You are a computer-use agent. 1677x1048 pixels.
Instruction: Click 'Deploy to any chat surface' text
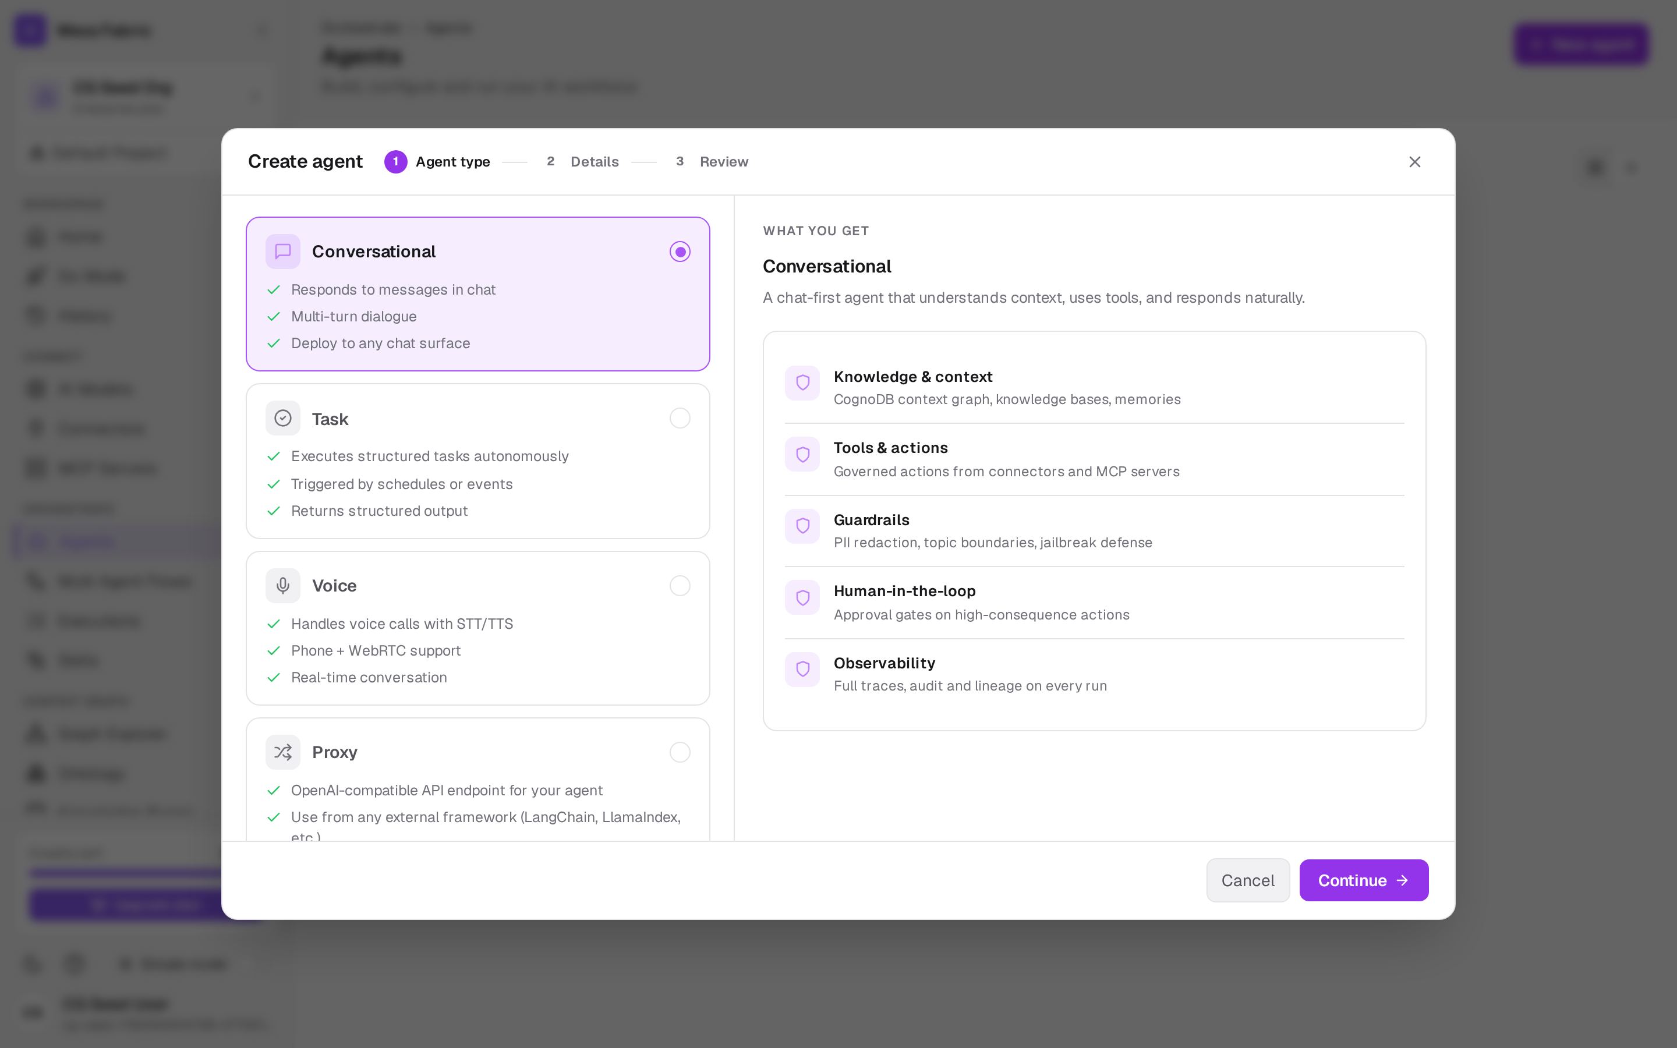tap(380, 343)
